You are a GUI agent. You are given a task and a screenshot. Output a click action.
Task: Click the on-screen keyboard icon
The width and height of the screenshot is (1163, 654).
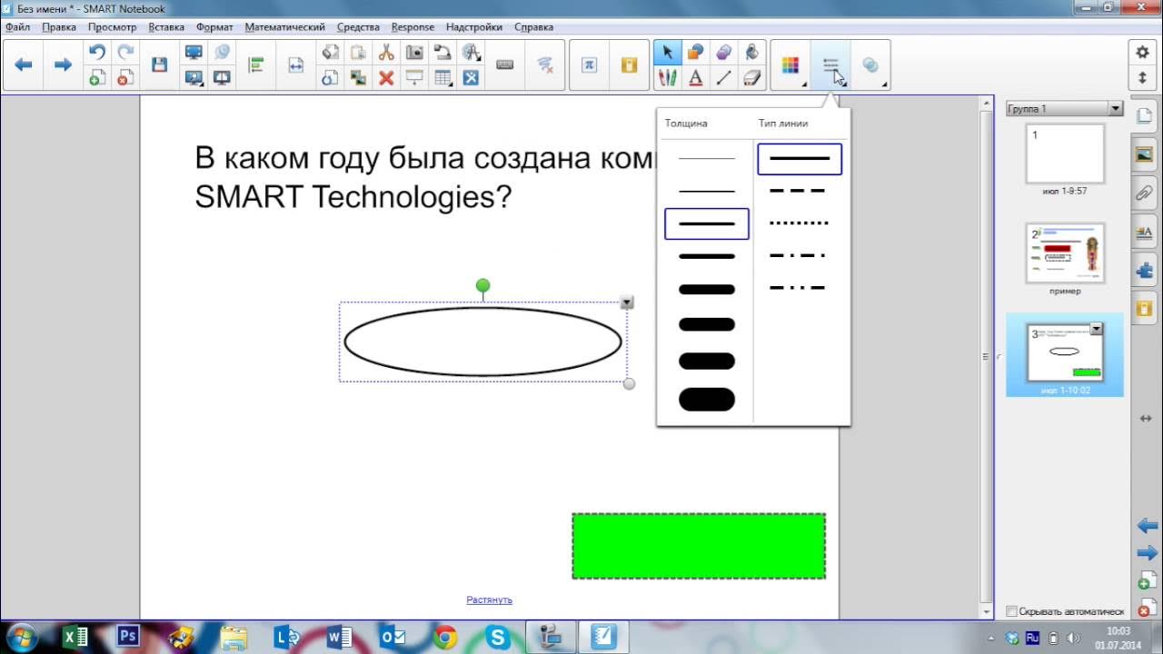point(505,64)
